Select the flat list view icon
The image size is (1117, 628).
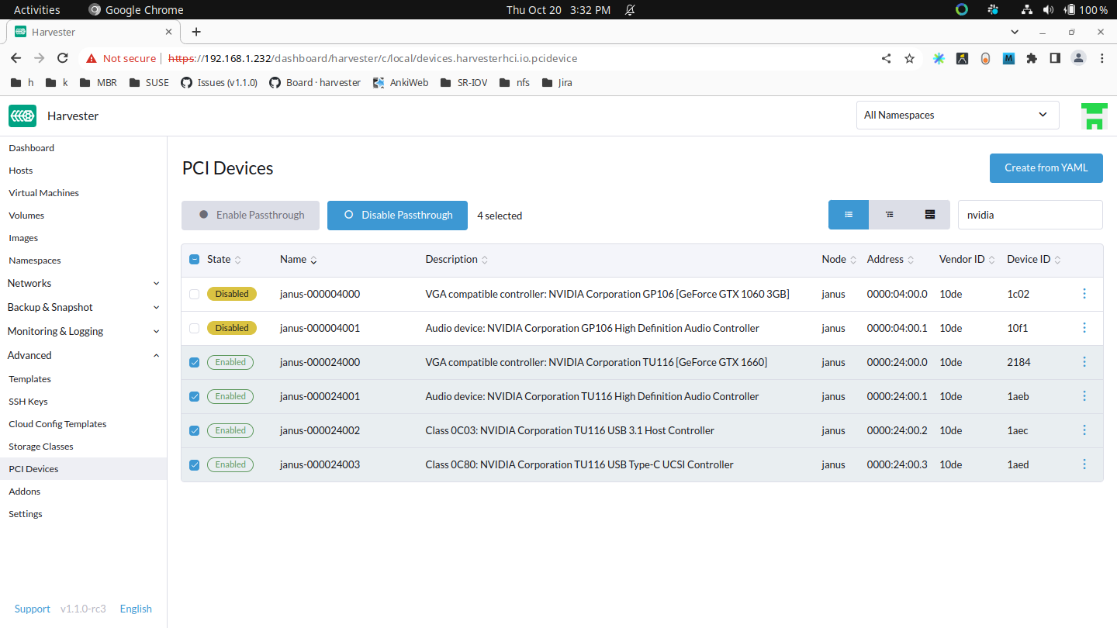pyautogui.click(x=848, y=215)
